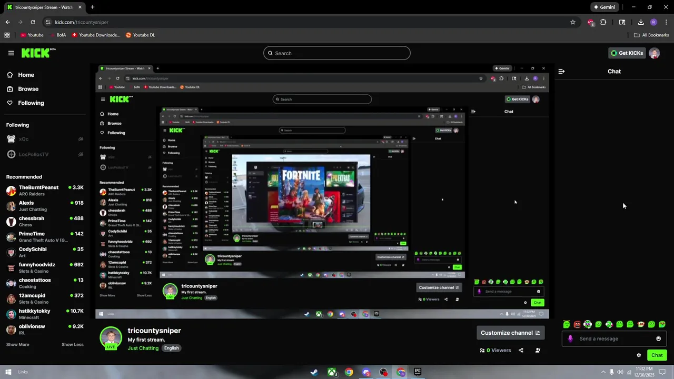Screen dimensions: 674x379
Task: Click the green Chat send button
Action: point(657,355)
